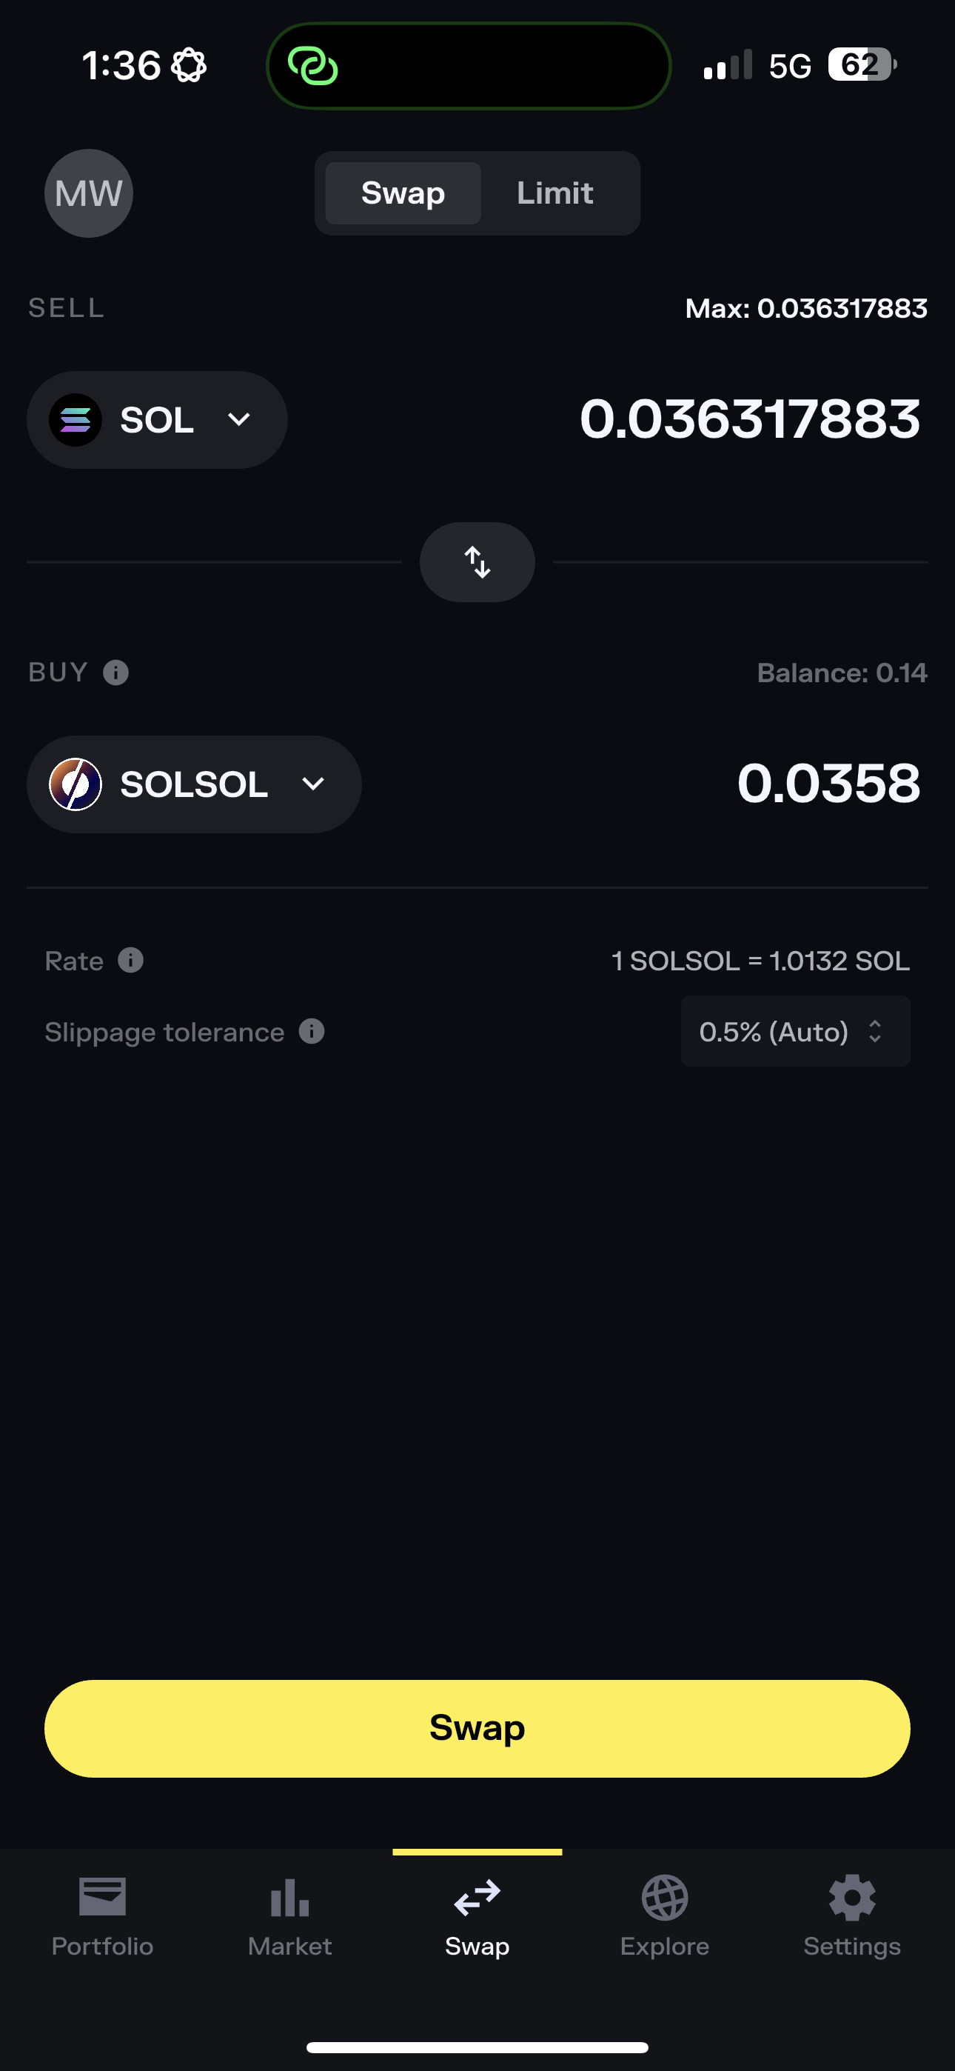955x2071 pixels.
Task: Tap the green link icon in the Dynamic Island
Action: tap(312, 66)
